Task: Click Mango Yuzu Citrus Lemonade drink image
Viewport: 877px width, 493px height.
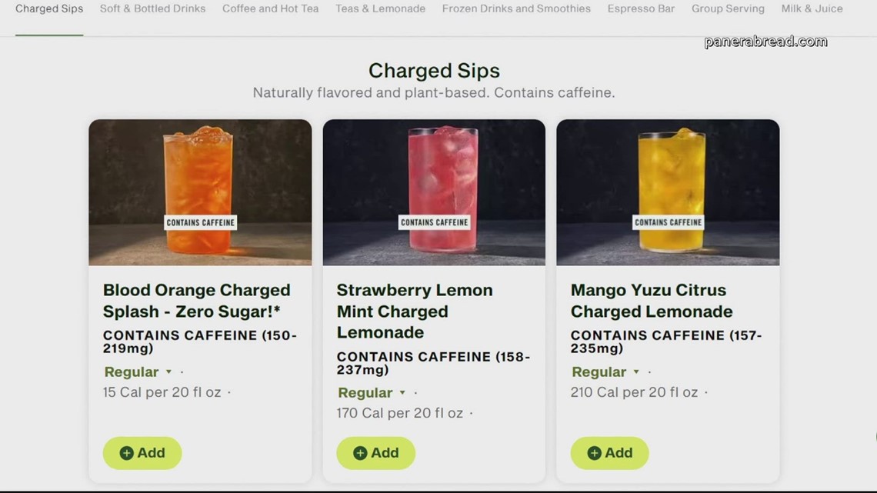Action: (668, 192)
